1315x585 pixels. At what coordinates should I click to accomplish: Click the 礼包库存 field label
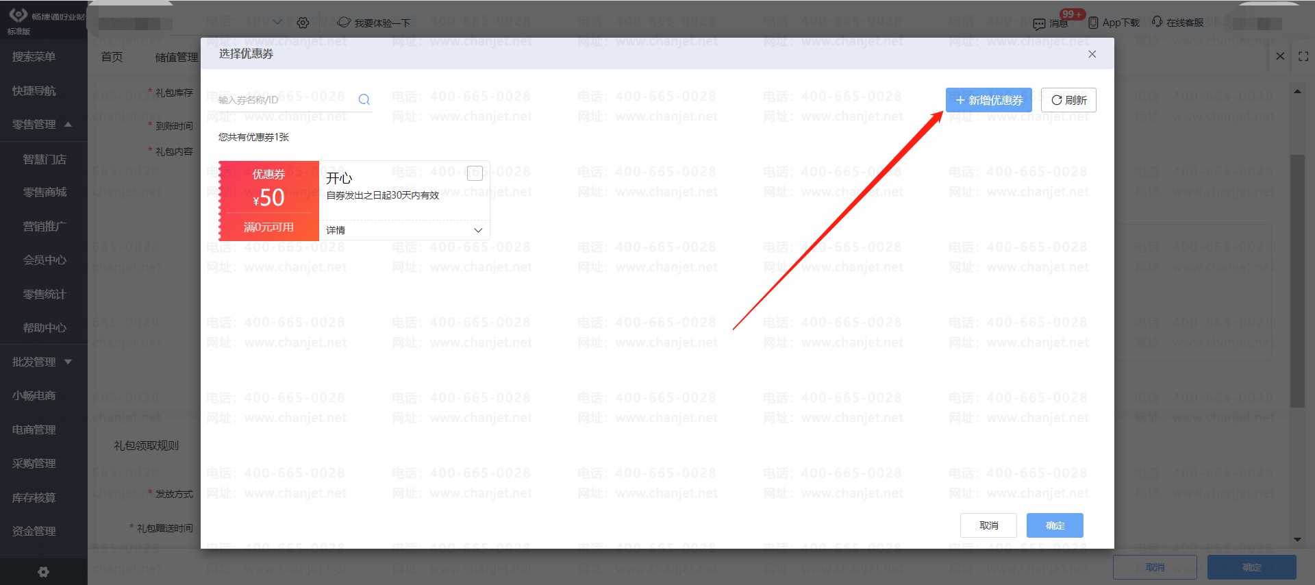coord(174,92)
